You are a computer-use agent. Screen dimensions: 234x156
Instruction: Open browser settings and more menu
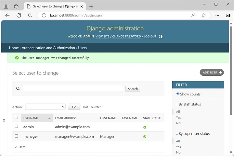pos(217,15)
